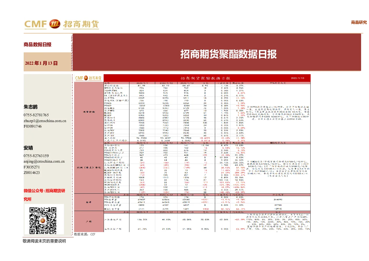Click the table's red title bar text 招商期货聚酯数据日报
The width and height of the screenshot is (369, 261).
(205, 78)
